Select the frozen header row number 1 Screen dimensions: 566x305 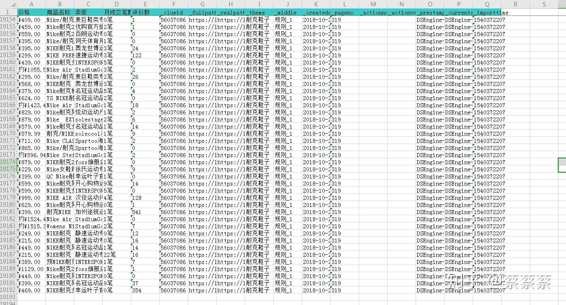tap(8, 12)
